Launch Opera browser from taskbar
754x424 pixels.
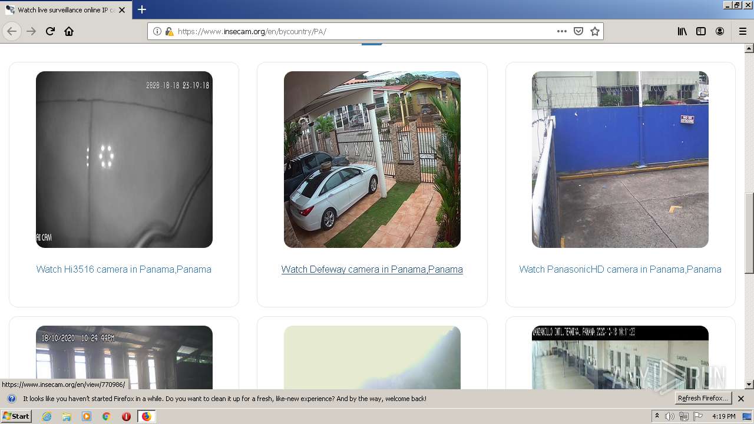126,416
